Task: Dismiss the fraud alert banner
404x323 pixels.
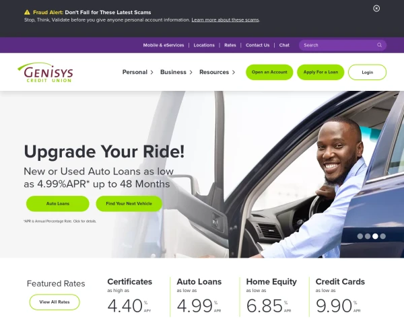Action: [376, 9]
